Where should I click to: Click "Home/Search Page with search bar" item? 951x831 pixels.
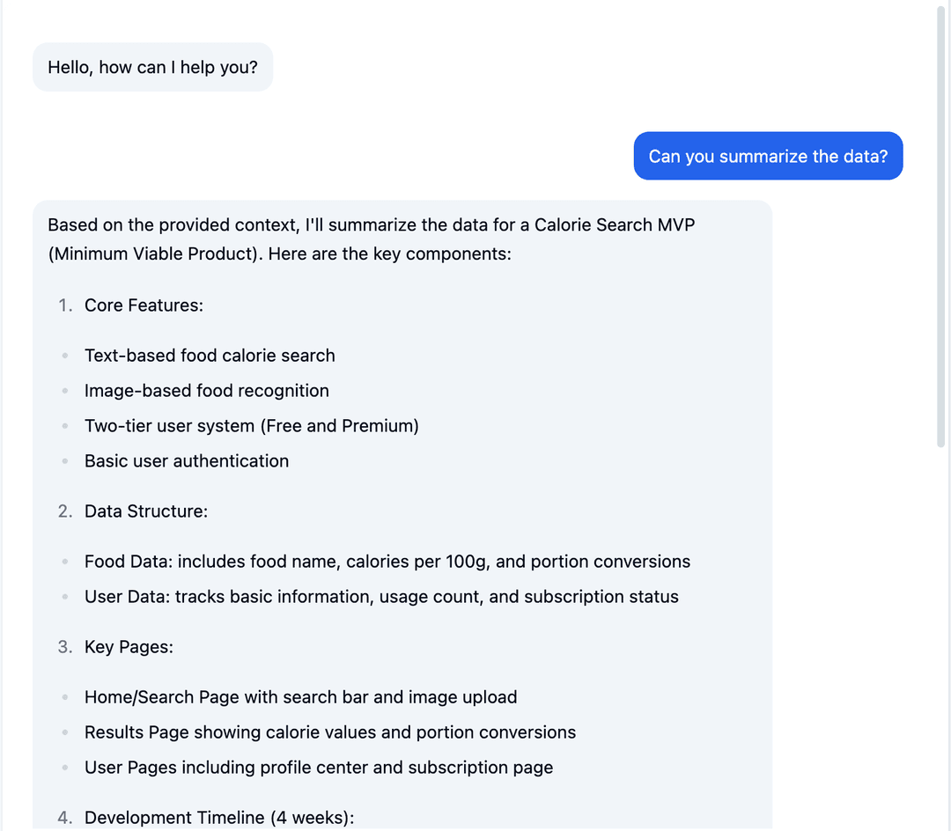[x=300, y=697]
